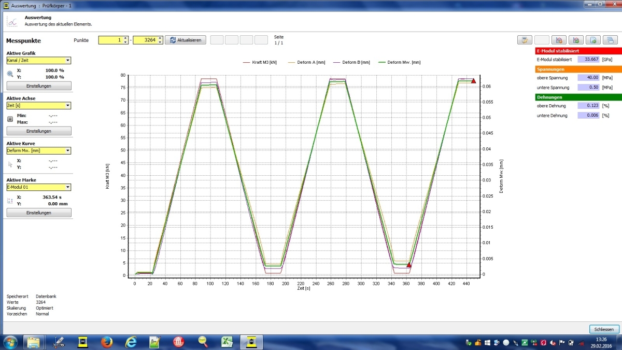Click the magnifier zoom icon under Aktive Grafik
Viewport: 622px width, 350px height.
pyautogui.click(x=10, y=74)
